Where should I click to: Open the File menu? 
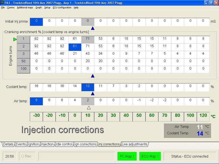point(3,8)
